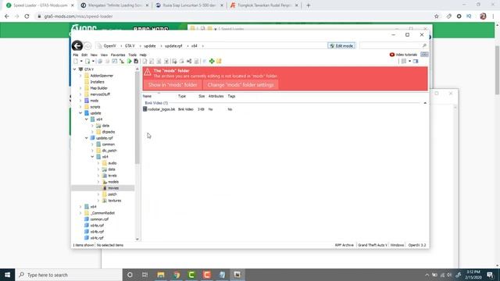Viewport: 500px width, 281px height.
Task: Expand the mods folder node
Action: [x=80, y=101]
